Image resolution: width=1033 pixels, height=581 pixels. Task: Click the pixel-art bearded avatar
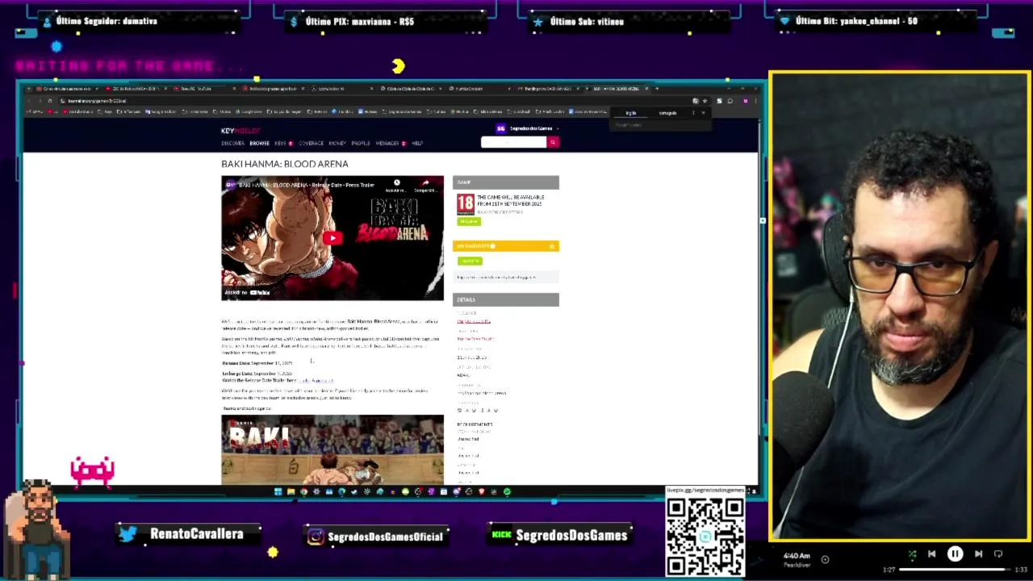coord(36,529)
